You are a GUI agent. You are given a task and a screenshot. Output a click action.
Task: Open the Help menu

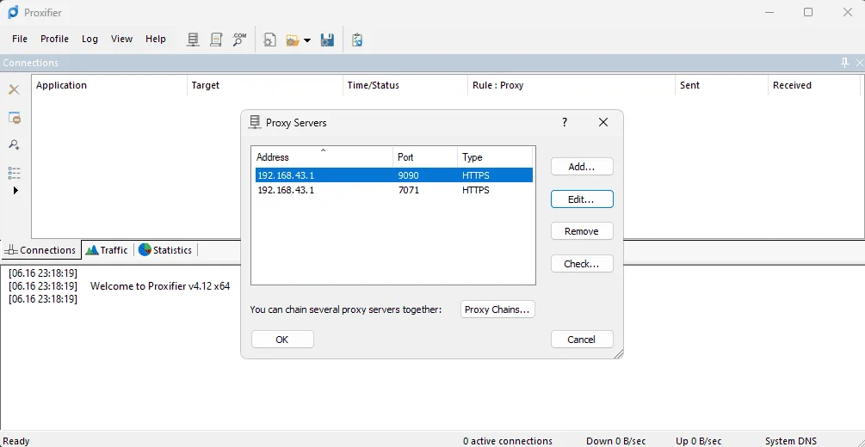156,39
